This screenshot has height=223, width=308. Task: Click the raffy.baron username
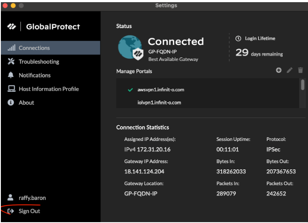click(32, 198)
